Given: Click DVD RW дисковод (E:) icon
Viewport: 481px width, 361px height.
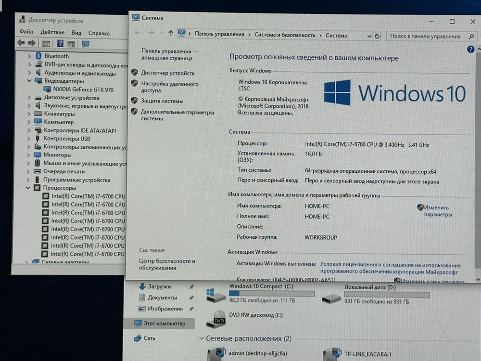Looking at the screenshot, I should (216, 319).
